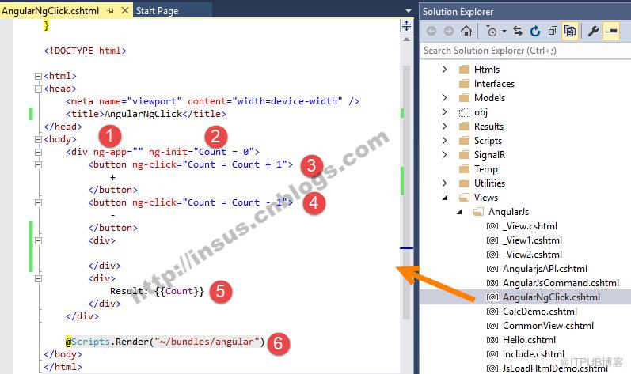Select the Temp folder
Image resolution: width=631 pixels, height=374 pixels.
pyautogui.click(x=486, y=169)
